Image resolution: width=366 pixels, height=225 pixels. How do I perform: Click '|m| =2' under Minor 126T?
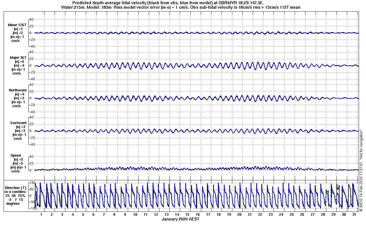(17, 33)
